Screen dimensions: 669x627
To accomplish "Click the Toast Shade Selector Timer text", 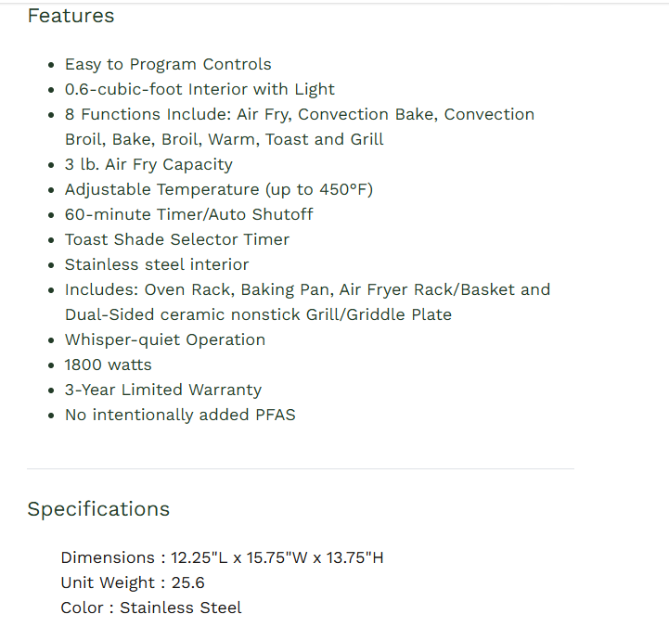I will point(176,239).
